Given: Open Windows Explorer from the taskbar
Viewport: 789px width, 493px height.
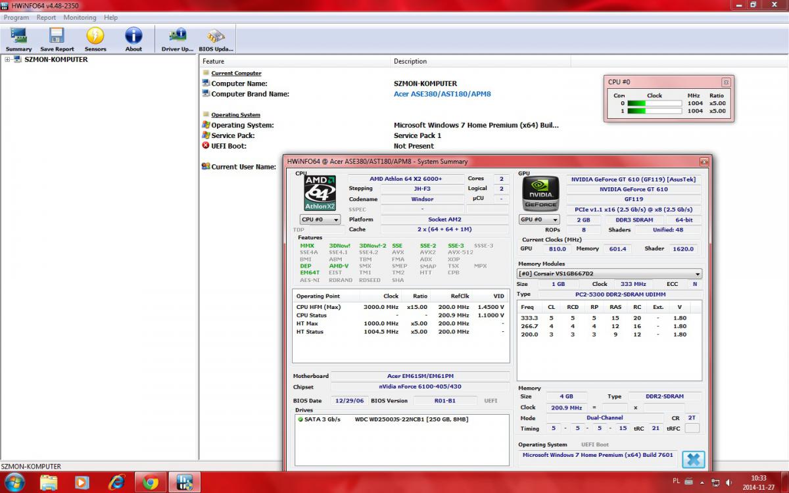Looking at the screenshot, I should [49, 482].
